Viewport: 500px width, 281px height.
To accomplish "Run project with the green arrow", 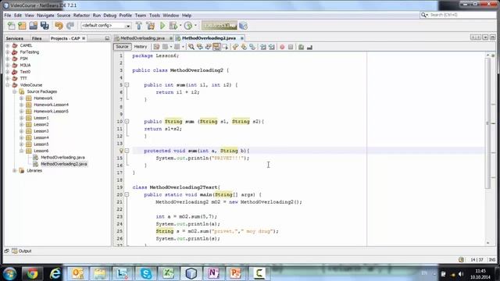I will tap(162, 26).
